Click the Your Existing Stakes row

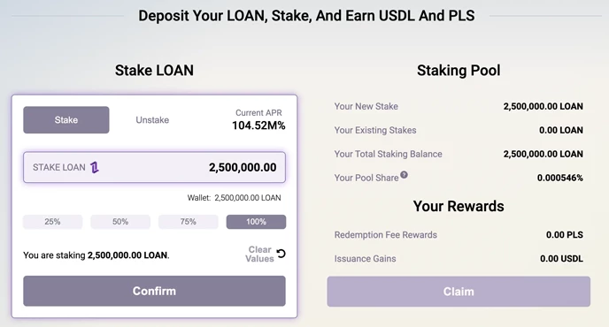[459, 130]
